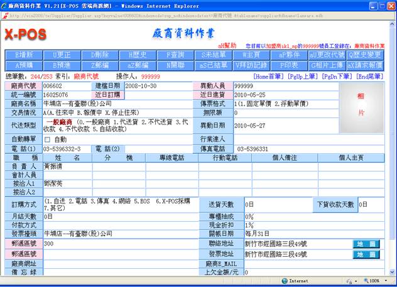Open the aH幫助 help link

pos(227,46)
